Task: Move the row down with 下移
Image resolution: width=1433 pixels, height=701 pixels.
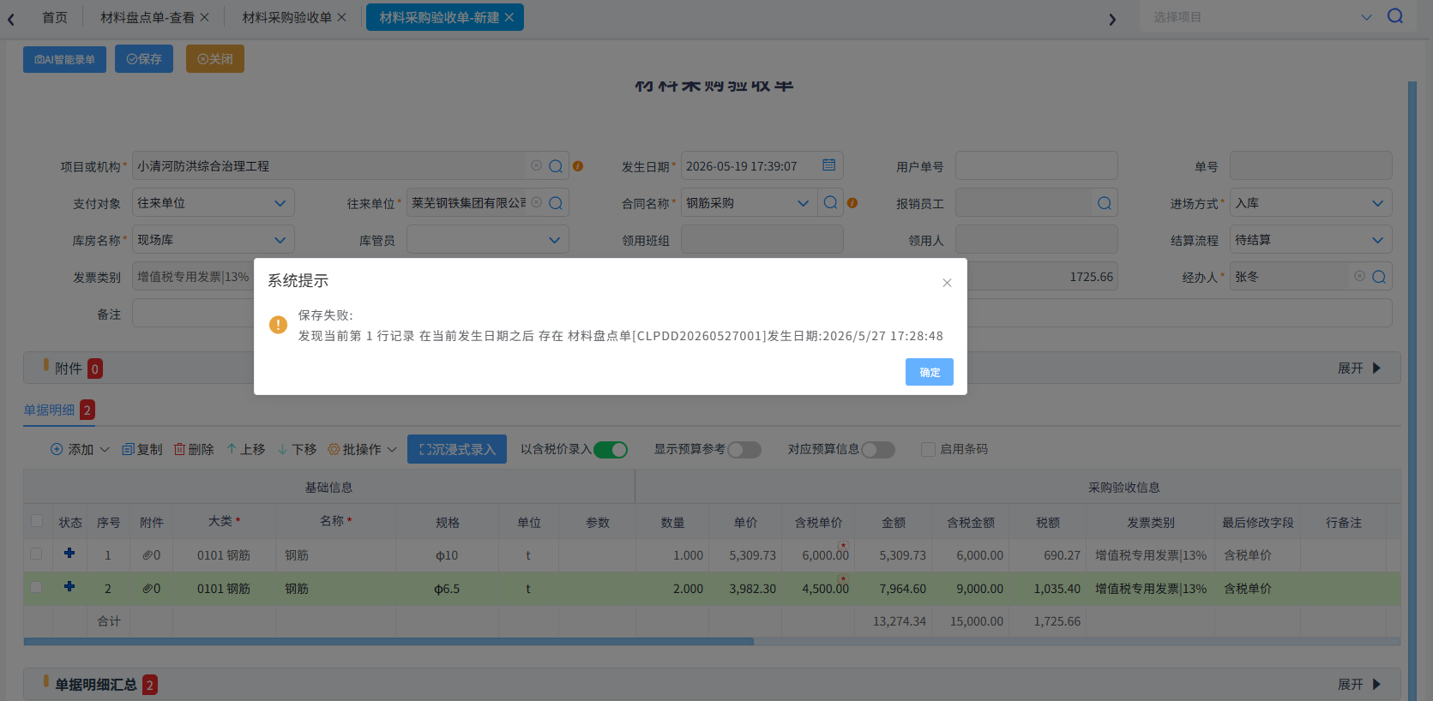Action: 297,449
